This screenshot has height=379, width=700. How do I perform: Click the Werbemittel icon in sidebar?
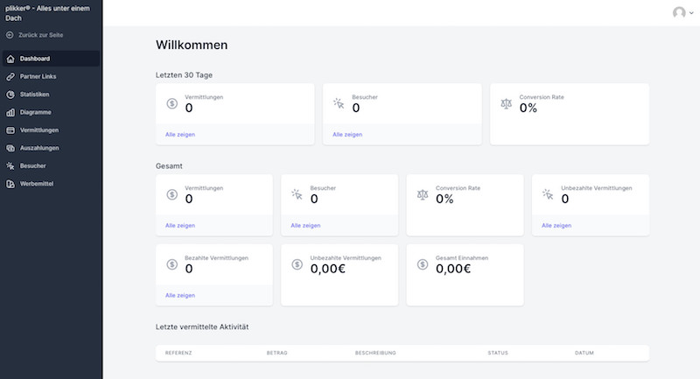tap(10, 184)
